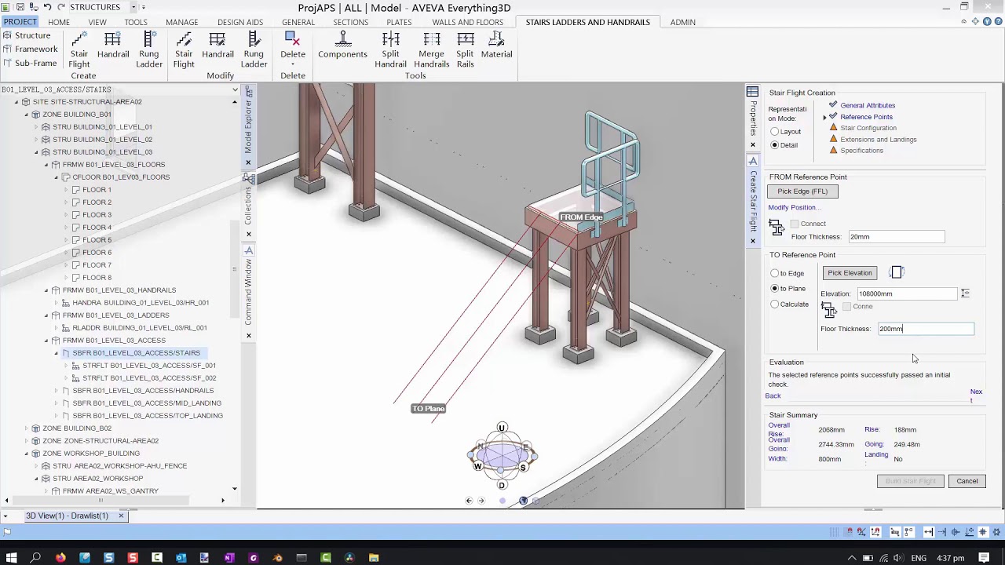Viewport: 1005px width, 565px height.
Task: Open the Components tool
Action: (342, 46)
